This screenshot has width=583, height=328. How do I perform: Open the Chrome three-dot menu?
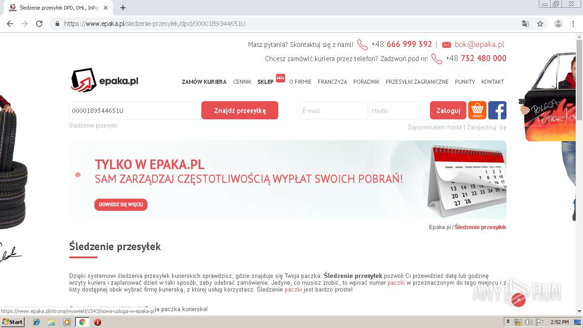click(x=573, y=24)
